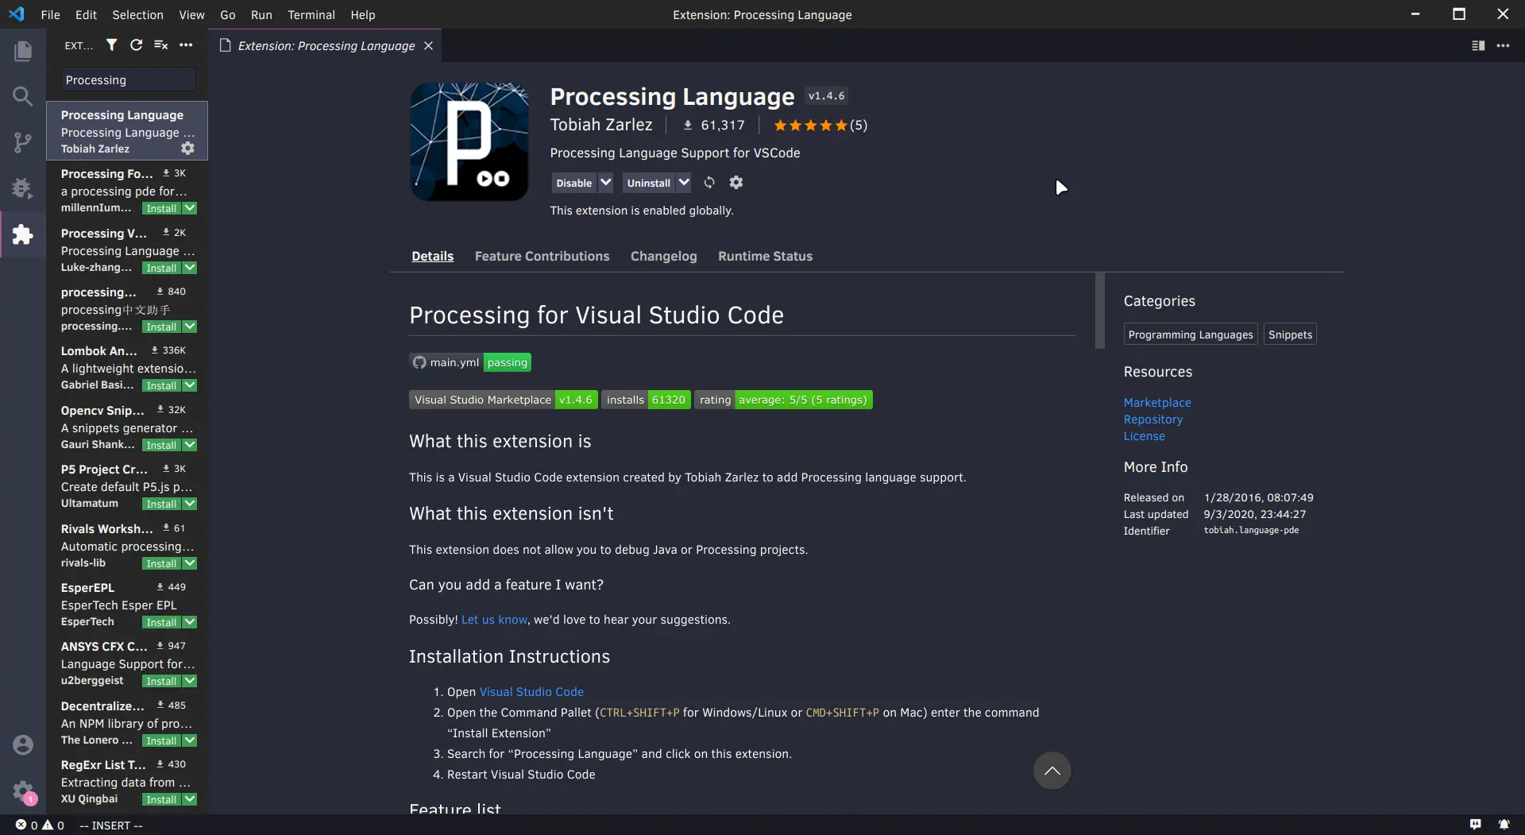1525x835 pixels.
Task: Click the -- INSERT -- mode status entry
Action: pos(111,825)
